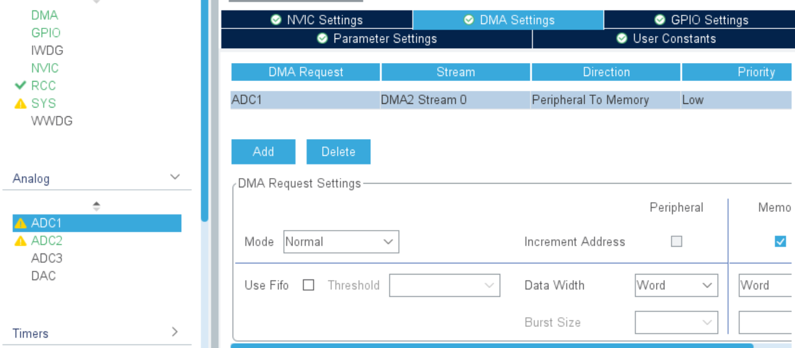This screenshot has height=348, width=795.
Task: Open the Mode dropdown showing Normal
Action: 341,242
